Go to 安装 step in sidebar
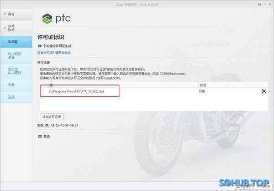This screenshot has width=274, height=191. click(16, 85)
